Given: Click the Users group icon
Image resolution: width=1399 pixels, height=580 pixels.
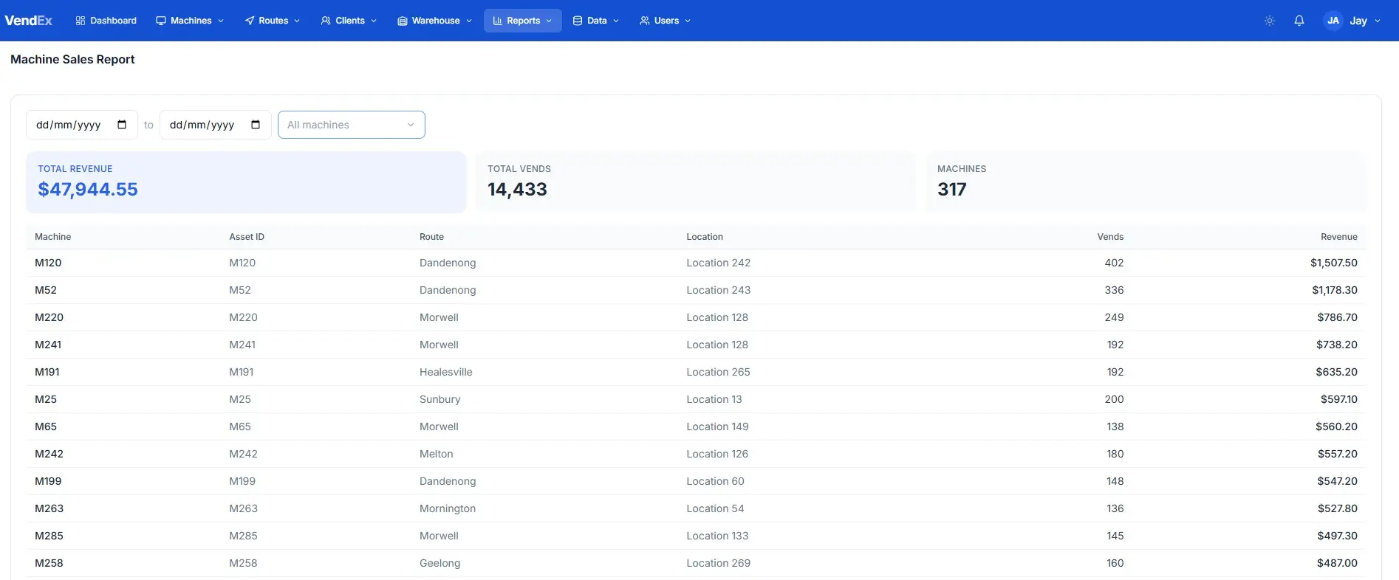Looking at the screenshot, I should pyautogui.click(x=645, y=21).
